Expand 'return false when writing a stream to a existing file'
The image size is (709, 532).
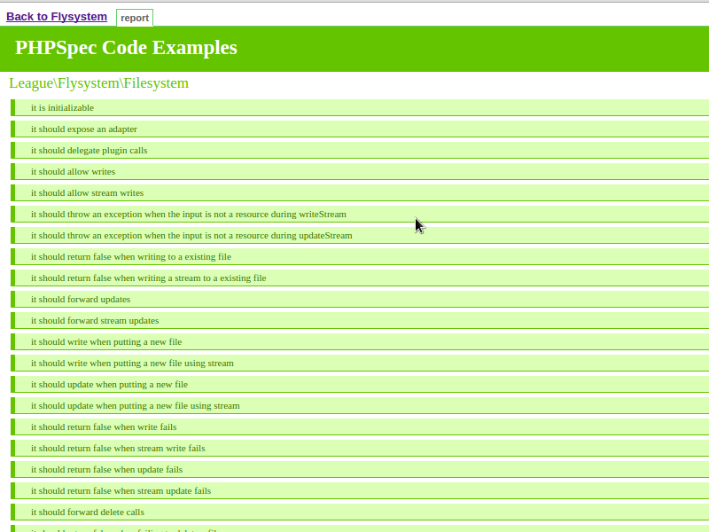360,278
